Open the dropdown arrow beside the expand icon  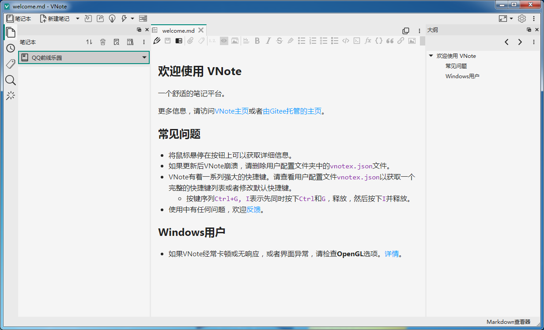point(511,19)
